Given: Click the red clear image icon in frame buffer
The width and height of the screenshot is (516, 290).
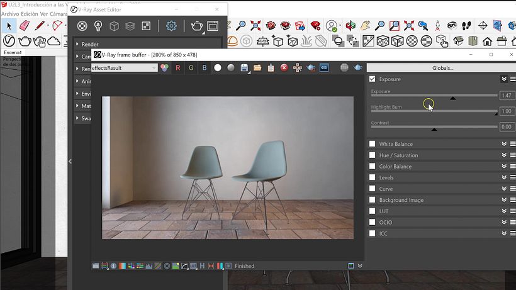Looking at the screenshot, I should tap(284, 67).
